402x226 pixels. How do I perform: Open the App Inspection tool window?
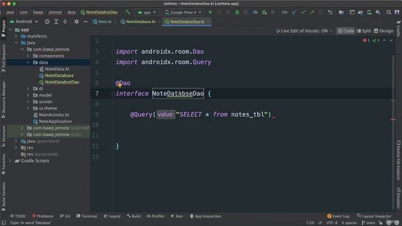click(x=205, y=216)
